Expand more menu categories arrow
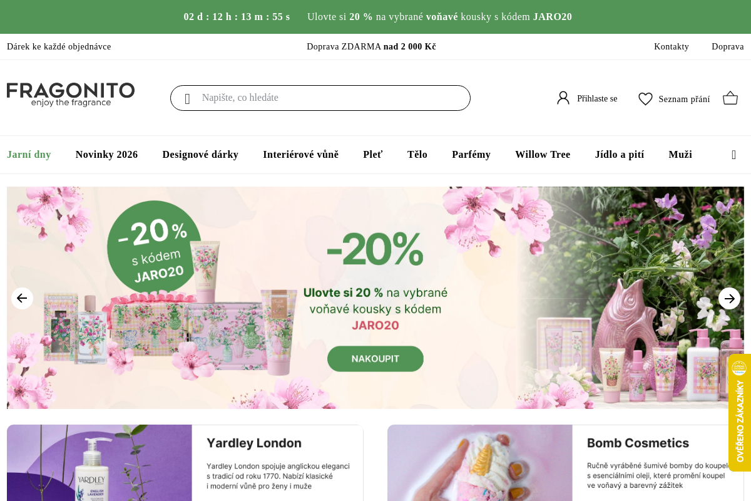 [733, 155]
